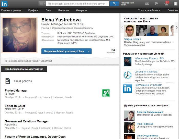The width and height of the screenshot is (179, 139).
Task: Open Приглашение от LinkedIn ad link
Action: click(x=148, y=85)
